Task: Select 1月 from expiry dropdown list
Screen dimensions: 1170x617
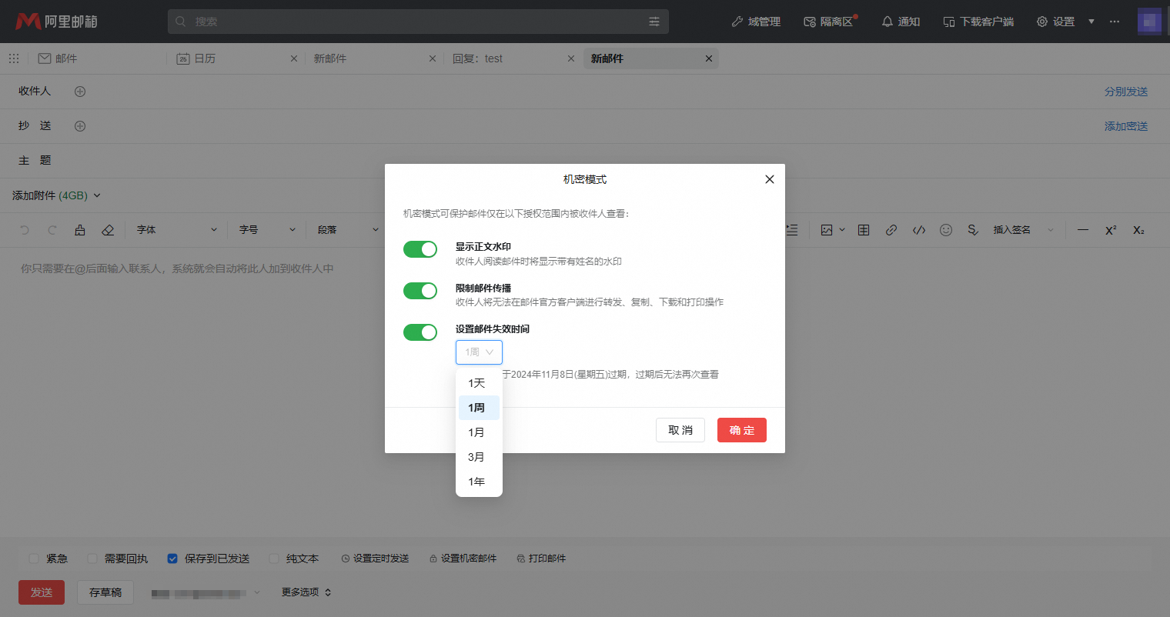Action: click(477, 432)
